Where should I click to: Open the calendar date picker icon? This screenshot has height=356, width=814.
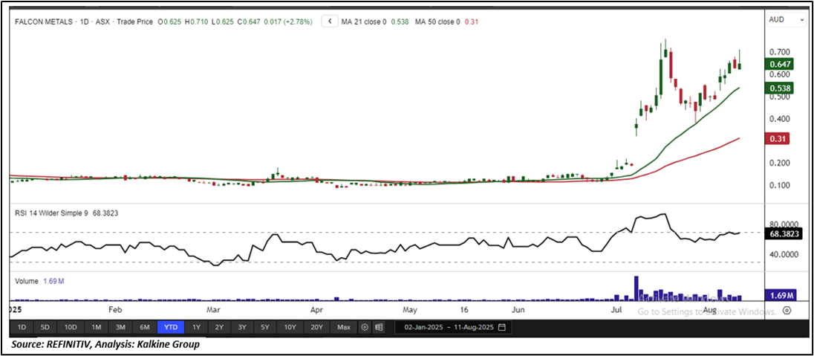[x=501, y=328]
